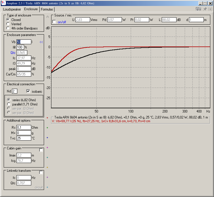Viewport: 214px width, 197px height.
Task: Click the camera screenshot icon
Action: click(198, 9)
